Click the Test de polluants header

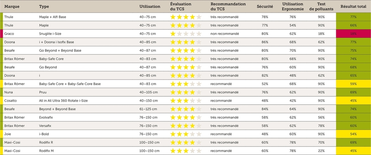pyautogui.click(x=321, y=7)
